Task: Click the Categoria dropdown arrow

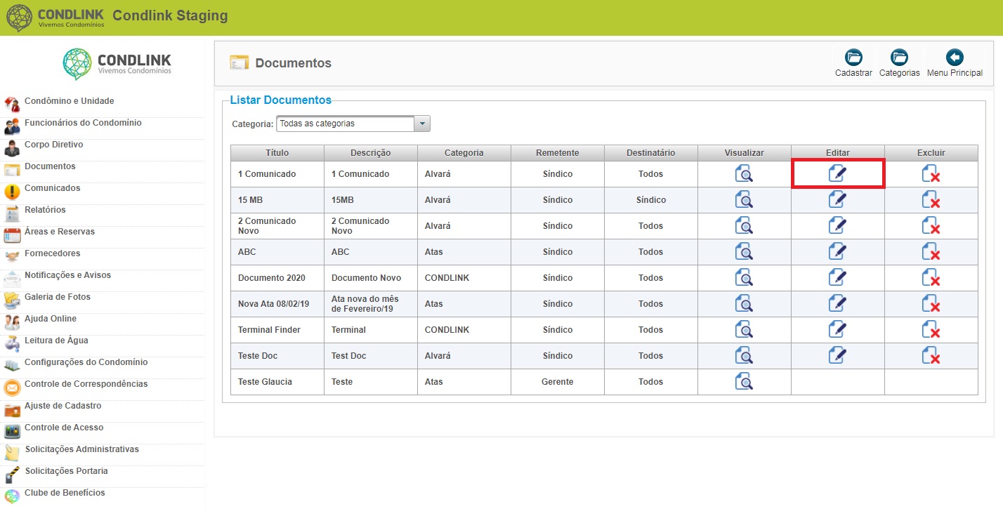Action: (x=422, y=124)
